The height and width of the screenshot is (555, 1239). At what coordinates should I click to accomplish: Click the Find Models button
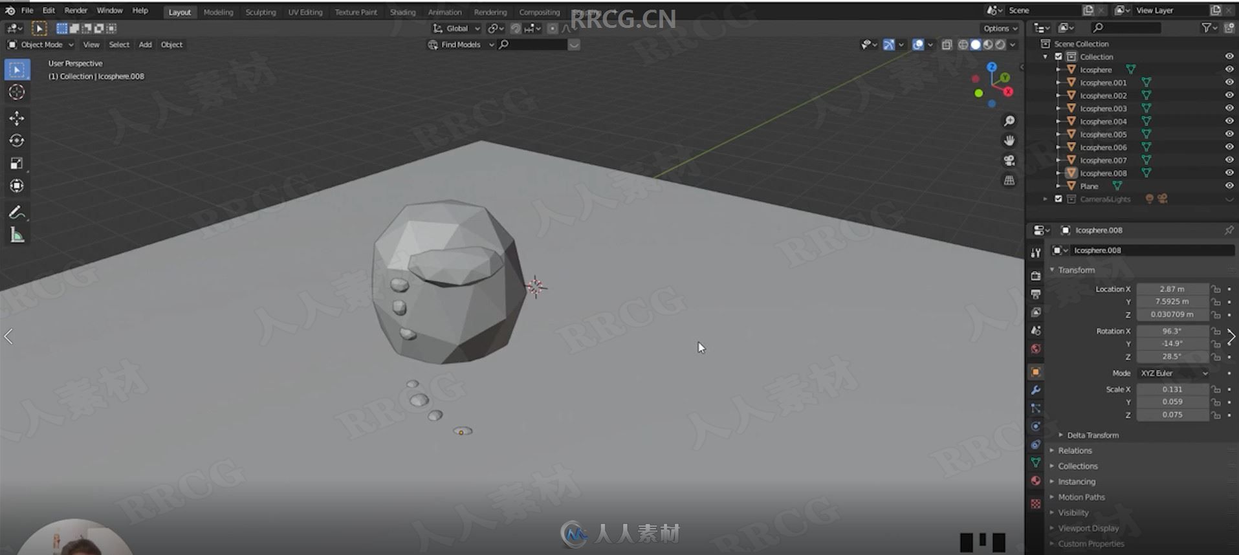[461, 45]
